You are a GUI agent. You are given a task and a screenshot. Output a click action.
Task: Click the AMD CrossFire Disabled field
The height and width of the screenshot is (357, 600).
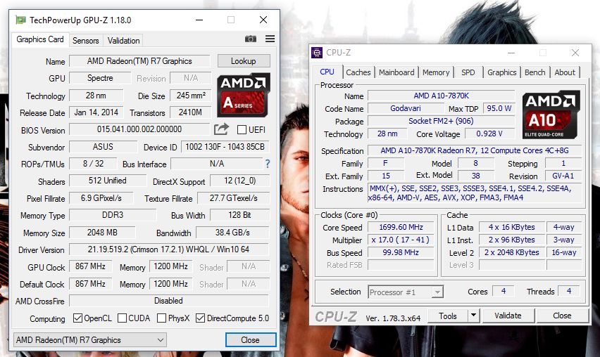pyautogui.click(x=169, y=301)
